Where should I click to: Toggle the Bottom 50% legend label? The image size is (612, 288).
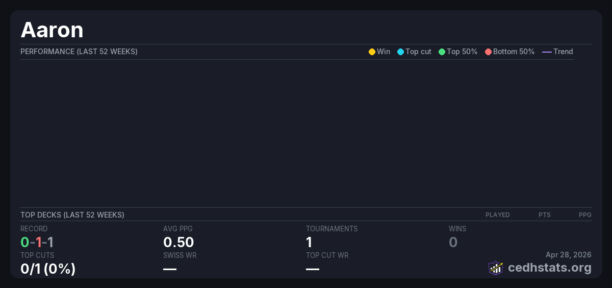(514, 52)
